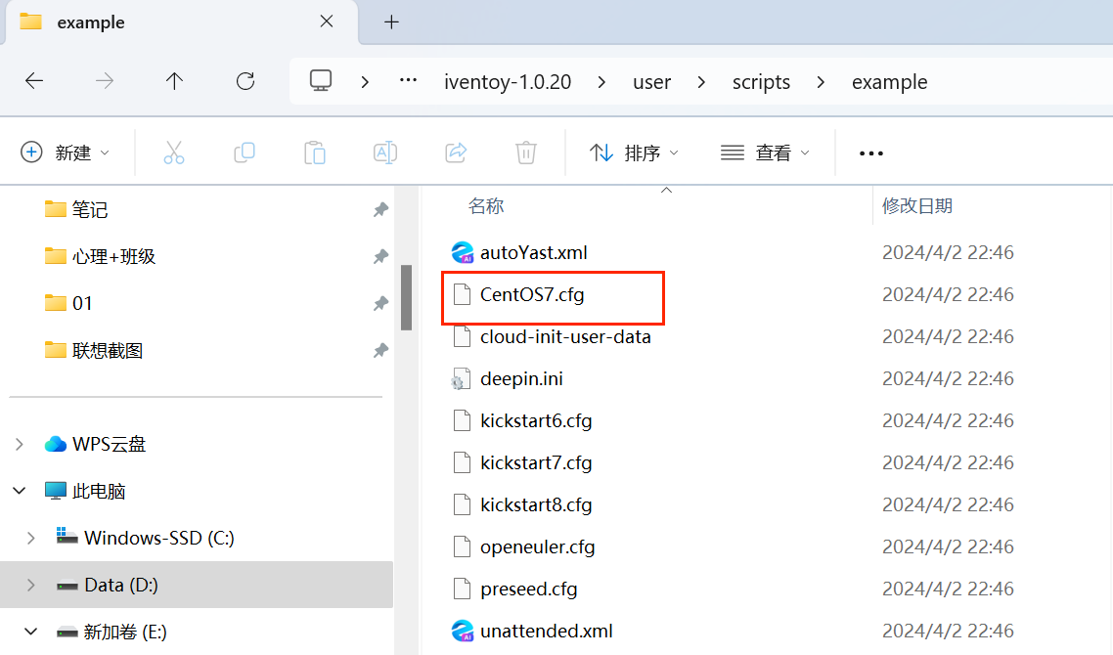The image size is (1113, 655).
Task: Close the example tab
Action: coord(327,22)
